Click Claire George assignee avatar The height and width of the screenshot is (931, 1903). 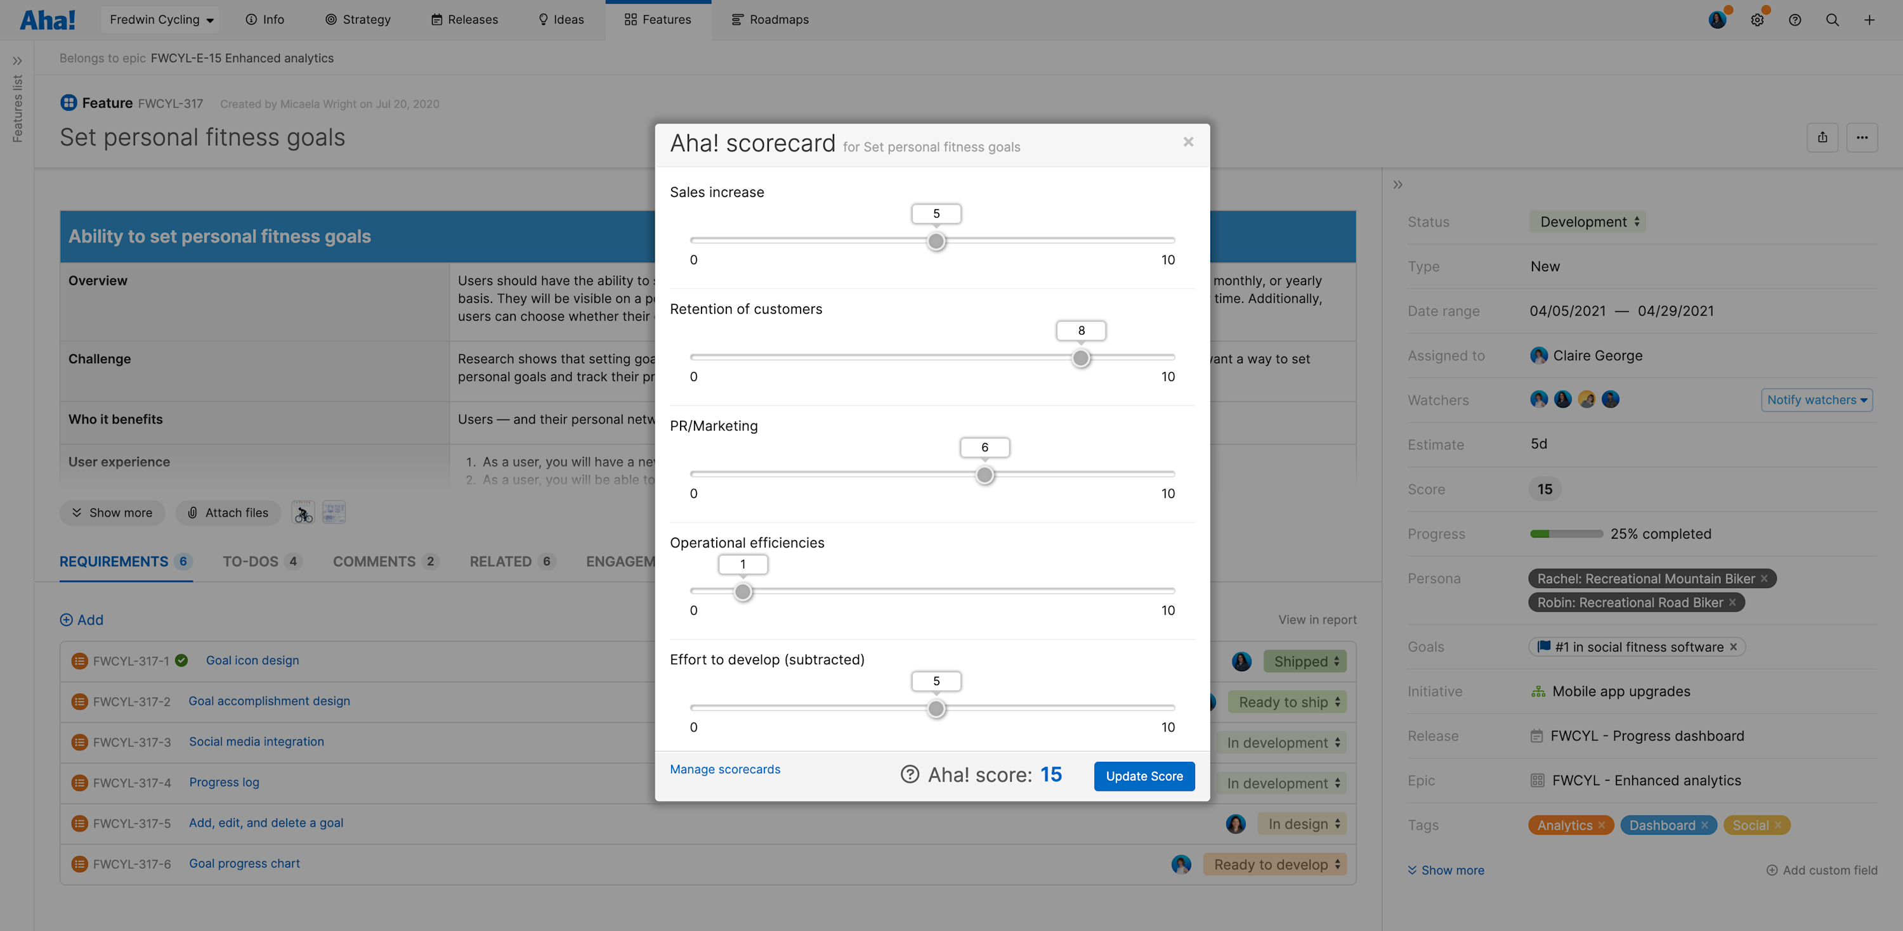1539,356
